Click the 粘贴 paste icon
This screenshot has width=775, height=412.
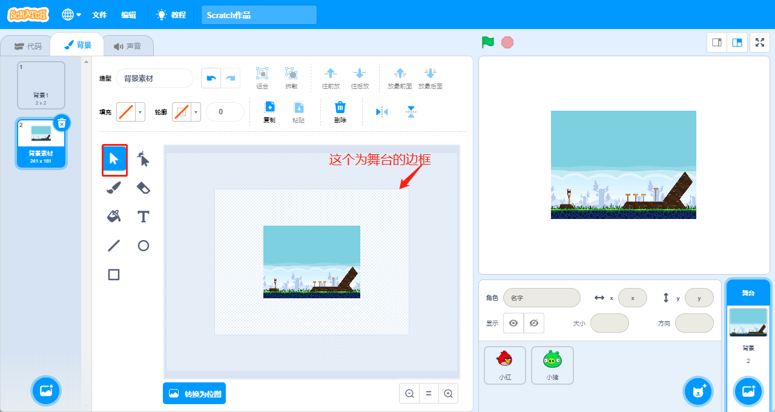[298, 112]
